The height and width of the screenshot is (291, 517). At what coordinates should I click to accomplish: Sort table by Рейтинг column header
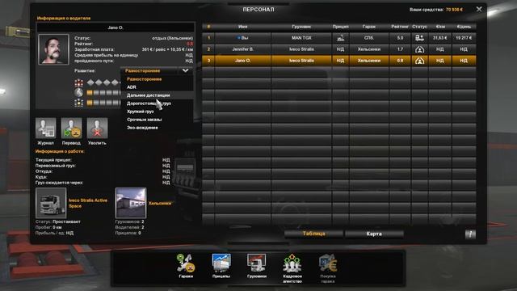tap(400, 27)
